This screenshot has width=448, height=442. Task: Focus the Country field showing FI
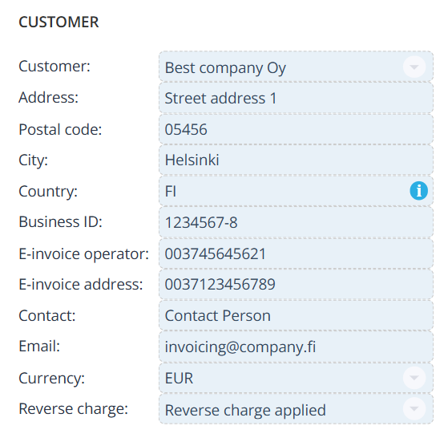296,191
